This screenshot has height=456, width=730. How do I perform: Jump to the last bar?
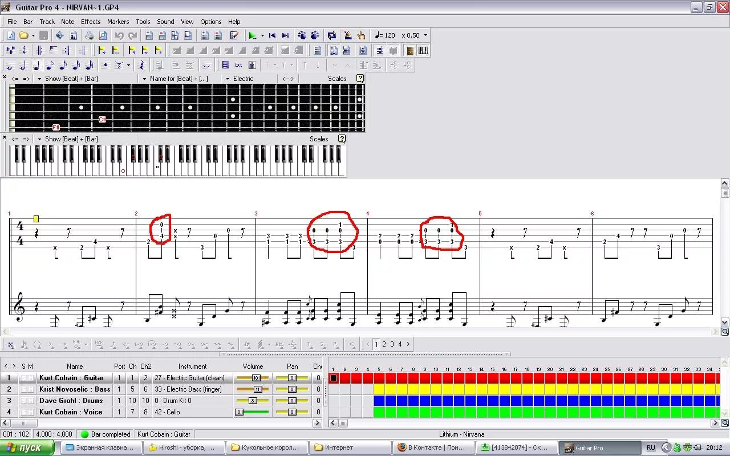click(285, 35)
